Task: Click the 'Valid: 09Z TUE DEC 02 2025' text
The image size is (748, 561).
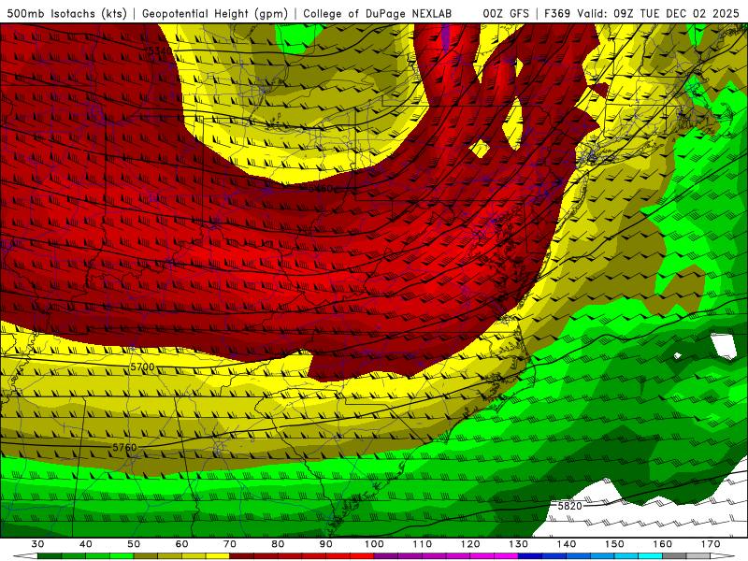Action: point(658,14)
